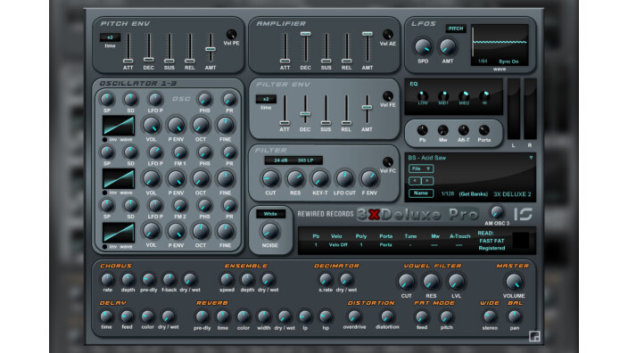The height and width of the screenshot is (353, 628).
Task: Open the White noise type selector
Action: (270, 214)
